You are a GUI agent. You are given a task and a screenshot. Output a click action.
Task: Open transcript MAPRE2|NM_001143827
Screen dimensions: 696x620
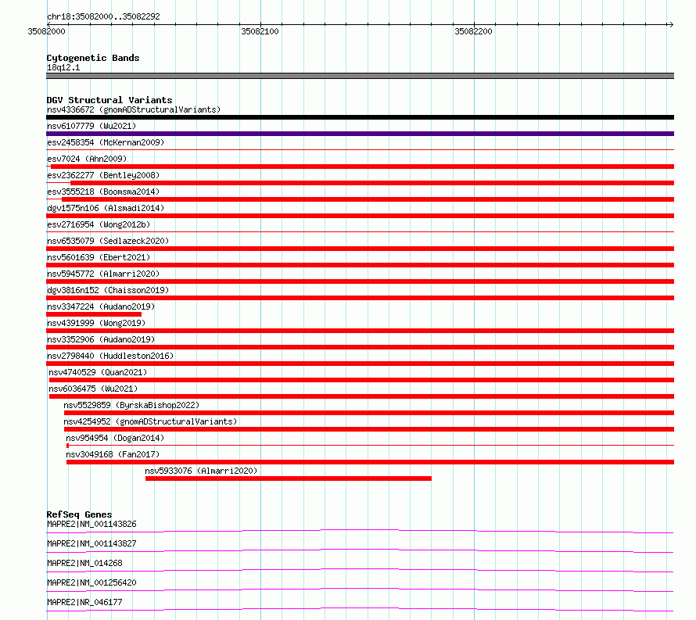91,543
